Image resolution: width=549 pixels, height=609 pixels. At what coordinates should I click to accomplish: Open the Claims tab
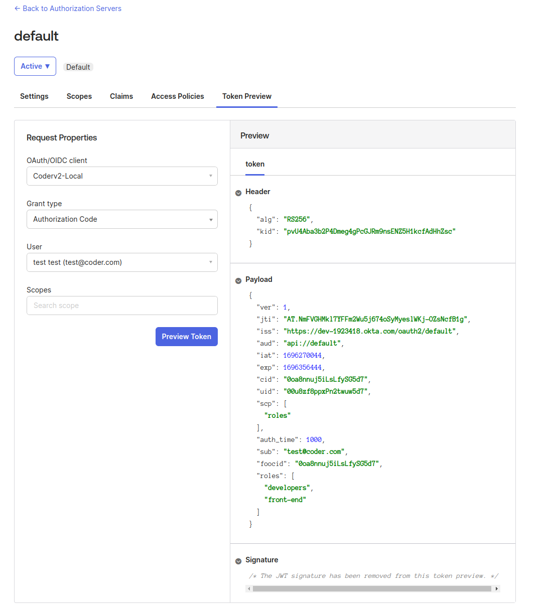(121, 96)
